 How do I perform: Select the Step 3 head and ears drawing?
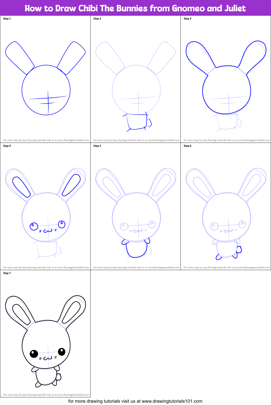(226, 77)
